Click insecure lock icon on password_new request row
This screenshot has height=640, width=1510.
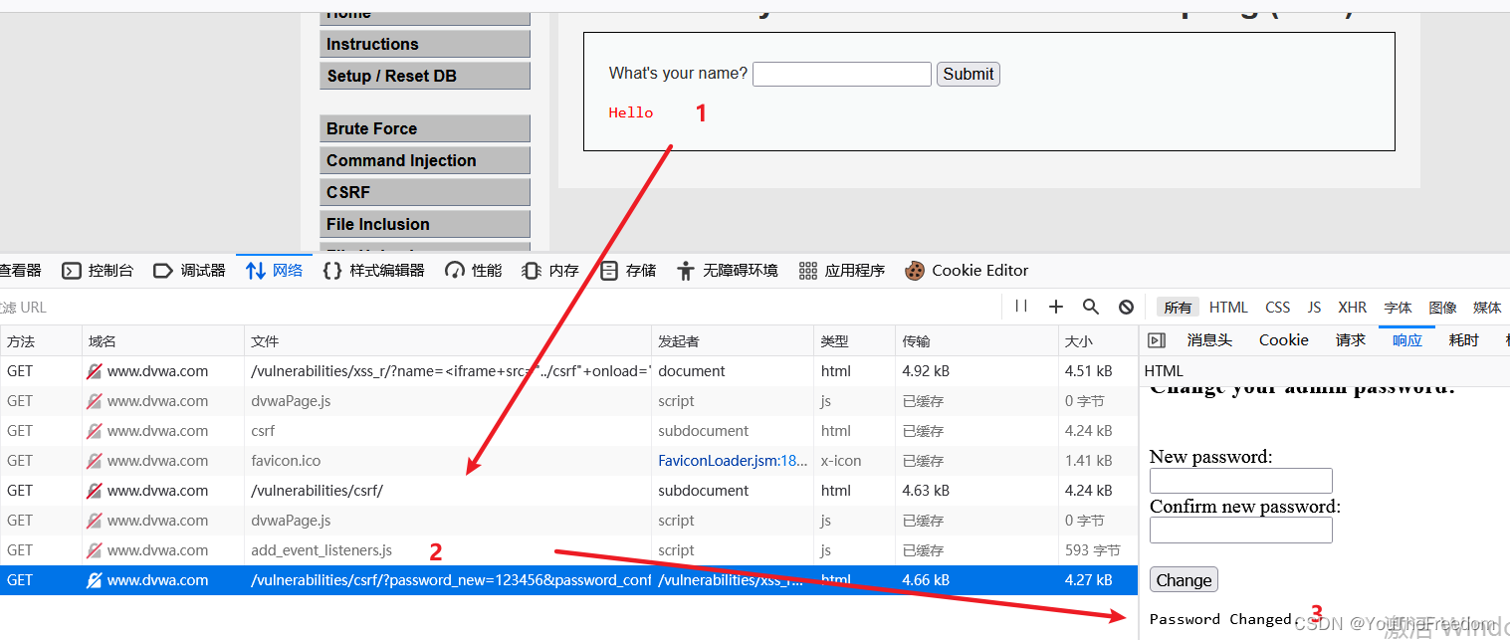tap(95, 580)
